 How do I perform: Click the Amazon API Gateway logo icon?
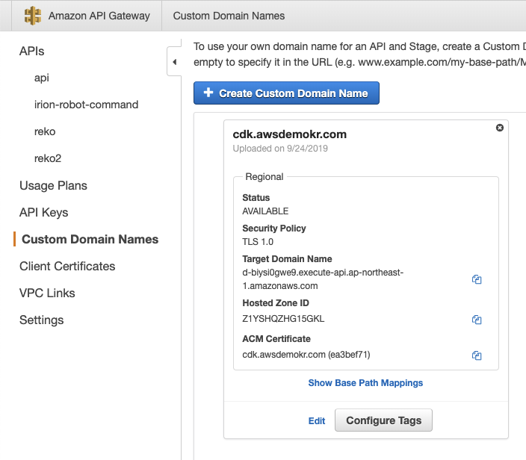(33, 16)
